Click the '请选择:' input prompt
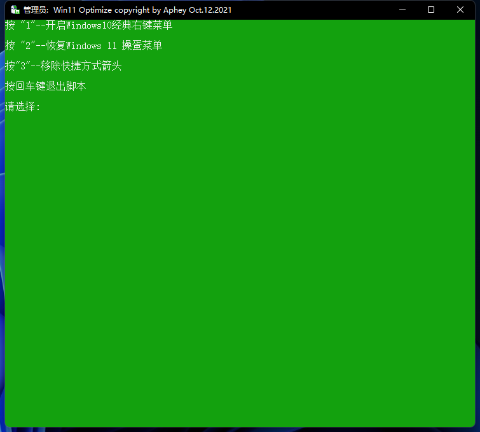 23,107
